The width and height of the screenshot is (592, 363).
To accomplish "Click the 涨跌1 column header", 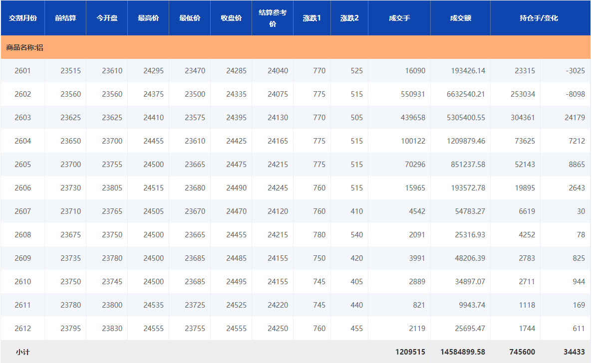I will coord(312,18).
